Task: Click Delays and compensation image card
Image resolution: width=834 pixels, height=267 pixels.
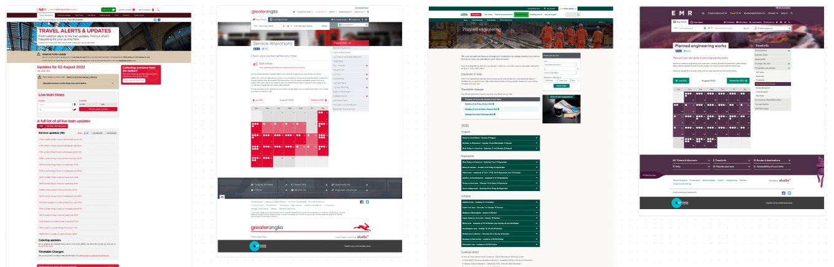Action: coord(560,109)
